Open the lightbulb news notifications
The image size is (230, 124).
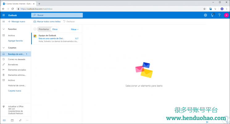[212, 15]
